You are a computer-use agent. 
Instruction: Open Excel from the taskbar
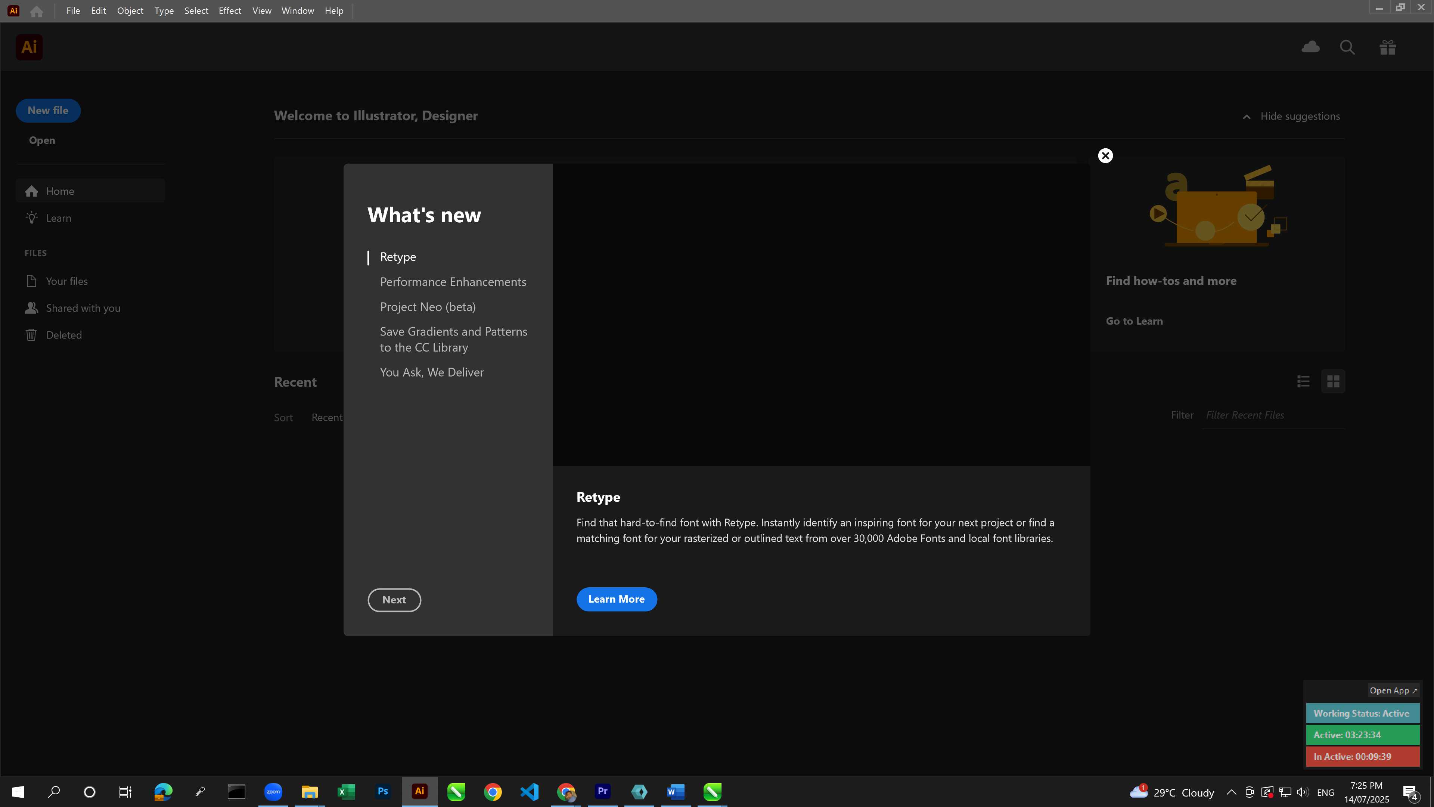346,792
